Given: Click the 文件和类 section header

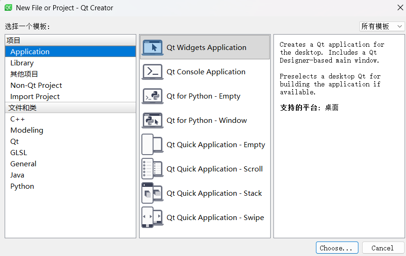Looking at the screenshot, I should 70,107.
